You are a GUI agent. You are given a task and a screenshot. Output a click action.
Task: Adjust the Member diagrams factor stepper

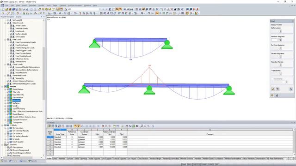pyautogui.click(x=280, y=40)
